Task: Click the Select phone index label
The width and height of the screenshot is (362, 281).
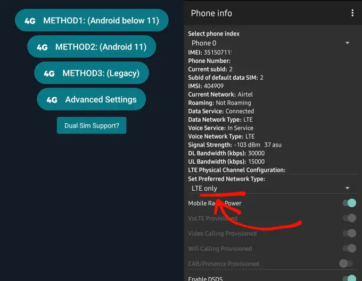Action: (214, 33)
